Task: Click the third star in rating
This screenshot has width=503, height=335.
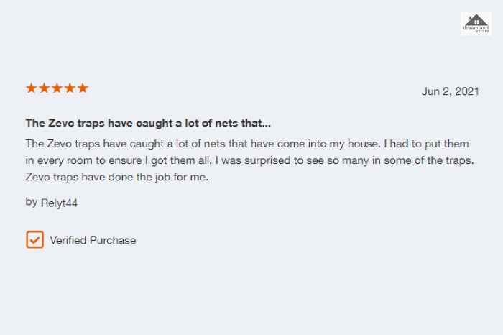Action: pyautogui.click(x=57, y=88)
